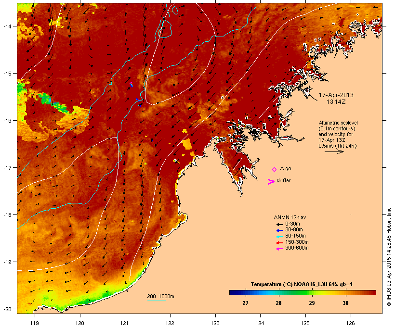Click the latitude label -16

click(x=7, y=121)
